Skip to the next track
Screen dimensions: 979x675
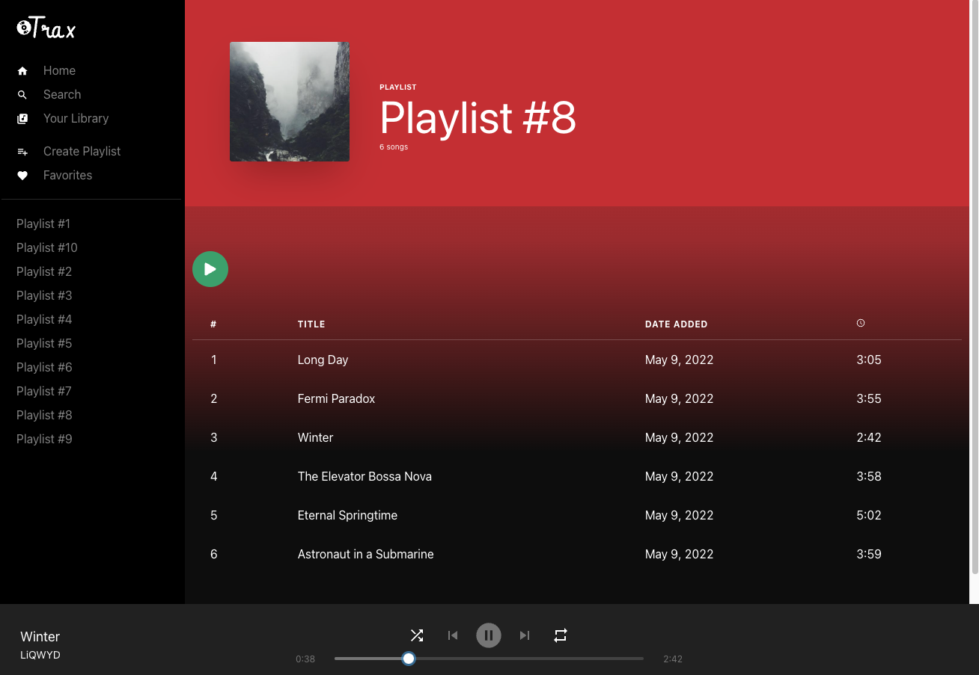[524, 635]
